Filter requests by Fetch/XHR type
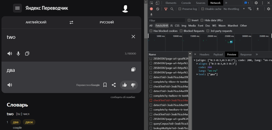 click(x=162, y=26)
